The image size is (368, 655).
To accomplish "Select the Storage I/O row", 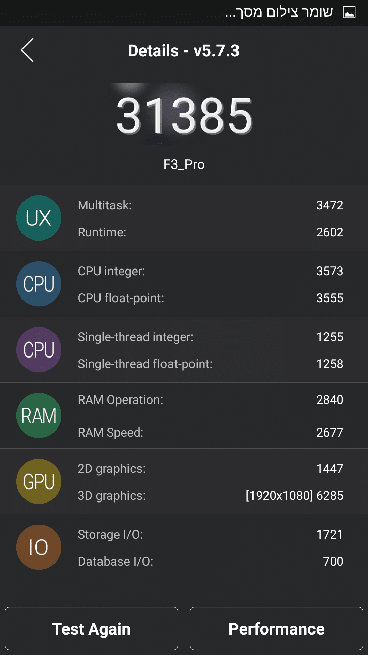I will 210,534.
